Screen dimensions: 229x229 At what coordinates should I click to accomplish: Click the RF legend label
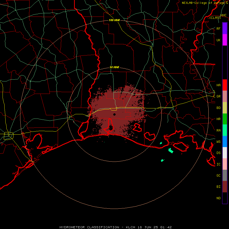tap(218, 28)
